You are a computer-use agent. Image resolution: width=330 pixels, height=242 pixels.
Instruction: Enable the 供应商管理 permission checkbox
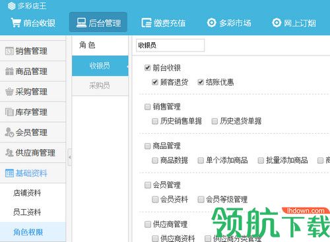pos(147,224)
